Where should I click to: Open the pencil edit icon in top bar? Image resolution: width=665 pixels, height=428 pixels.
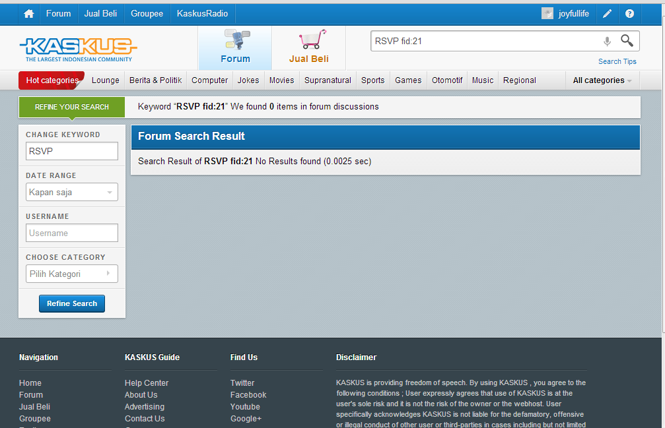pos(608,14)
